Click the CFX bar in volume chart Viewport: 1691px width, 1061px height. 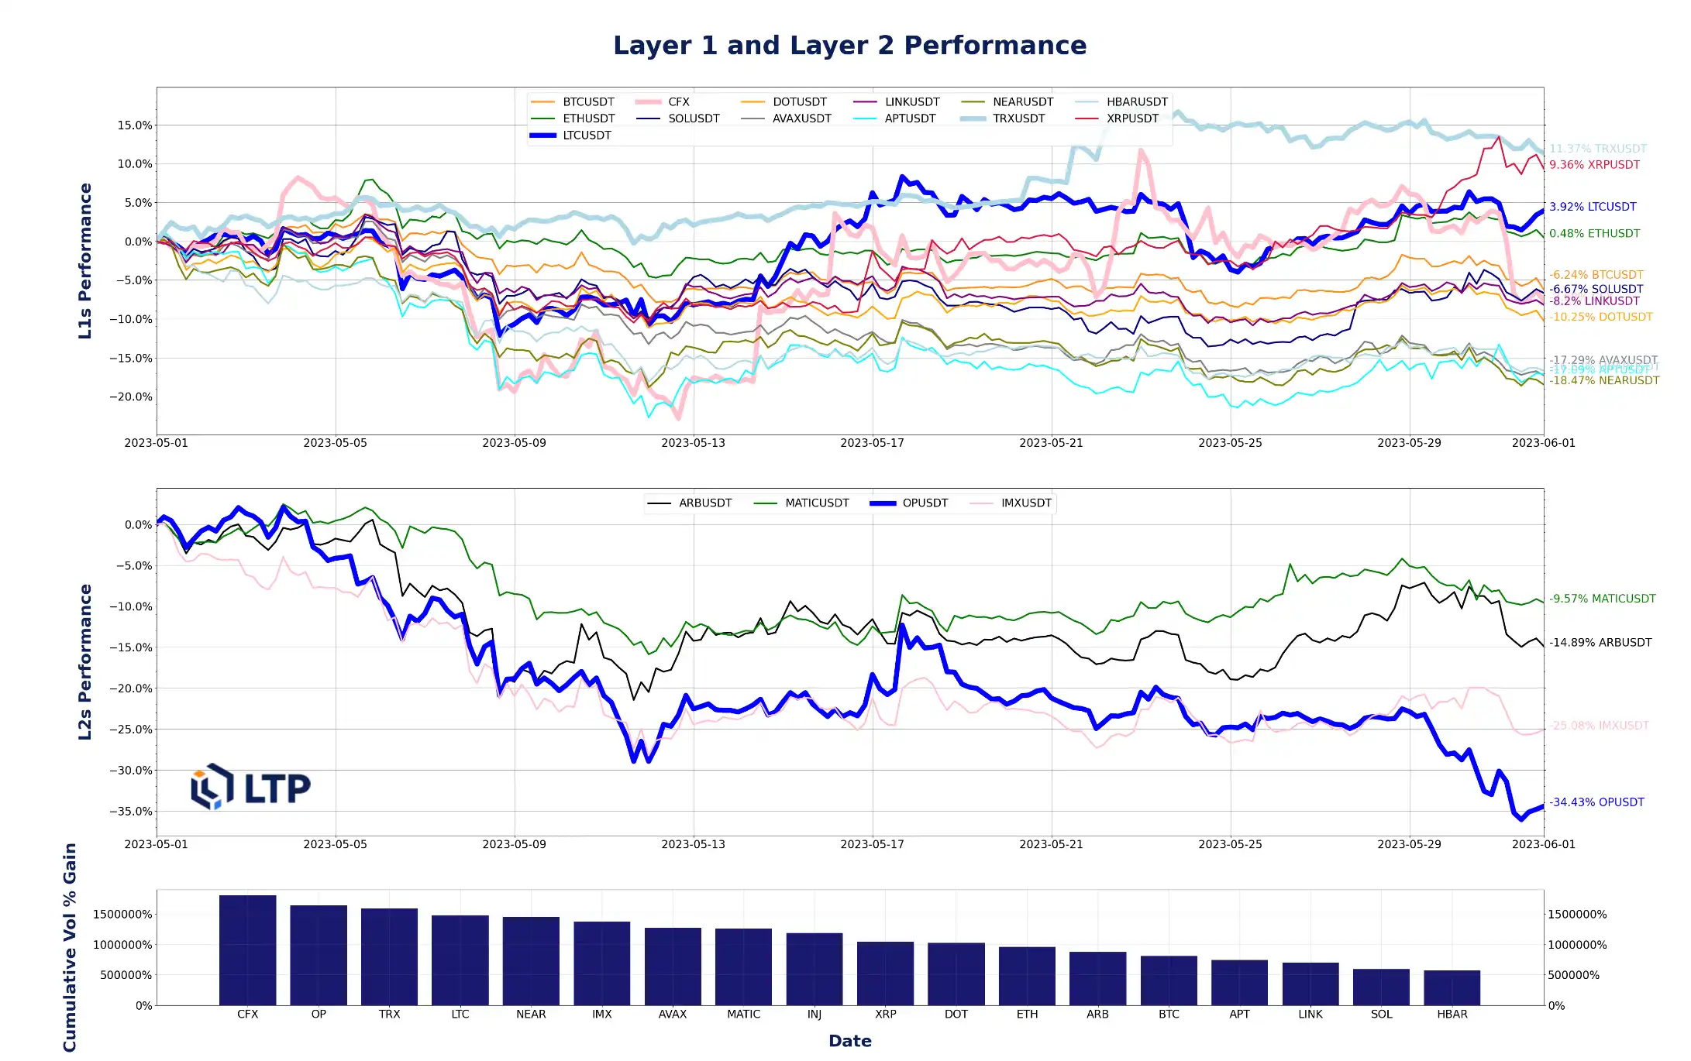coord(248,950)
